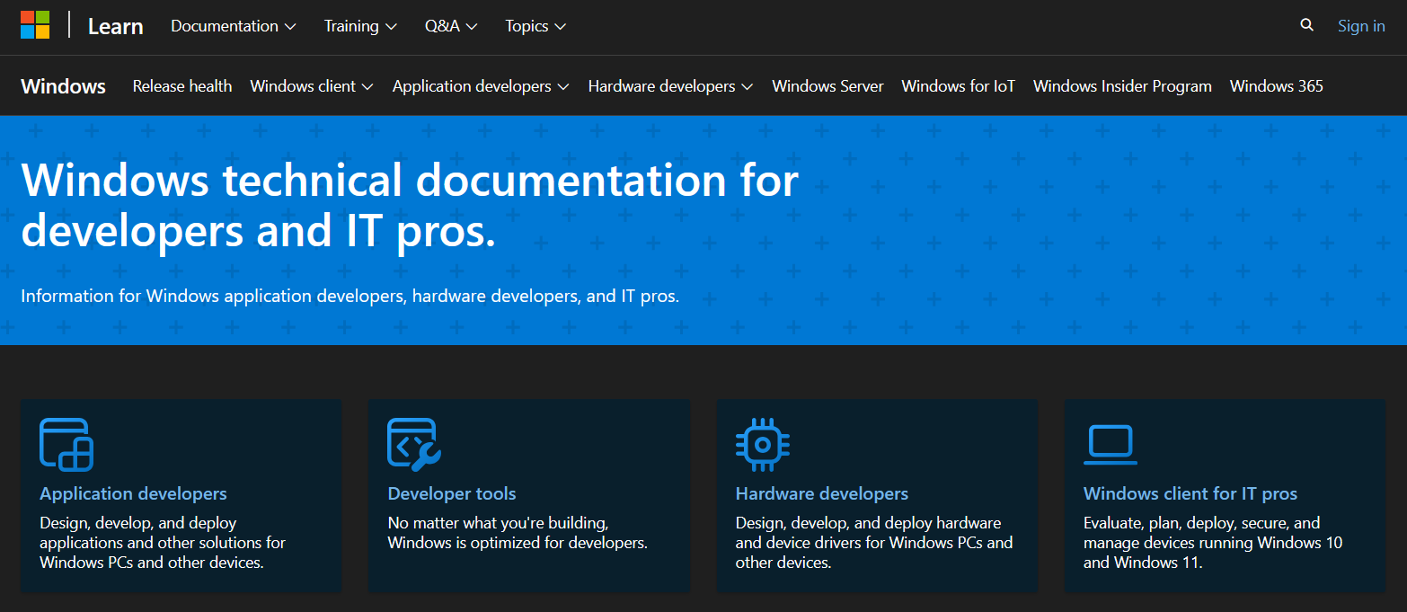Click the Windows client laptop icon
1407x612 pixels.
1110,445
